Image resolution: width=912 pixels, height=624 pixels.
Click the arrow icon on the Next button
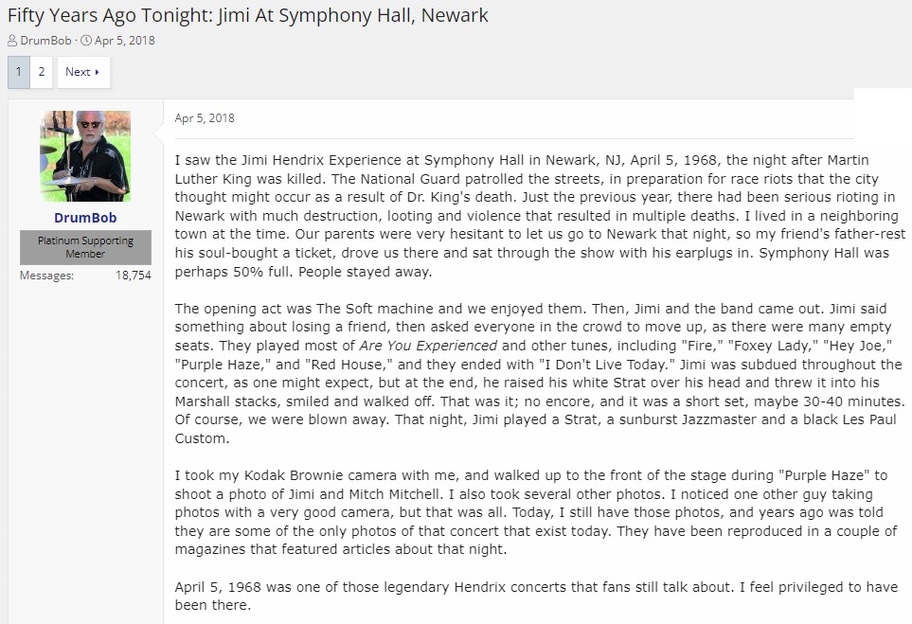98,72
